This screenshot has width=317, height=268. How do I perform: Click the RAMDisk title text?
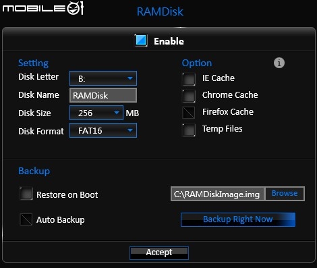click(161, 11)
